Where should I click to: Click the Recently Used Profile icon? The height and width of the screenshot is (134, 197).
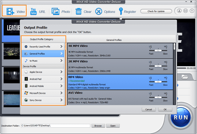point(26,47)
